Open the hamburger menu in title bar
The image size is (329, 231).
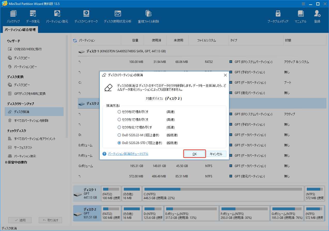point(303,4)
